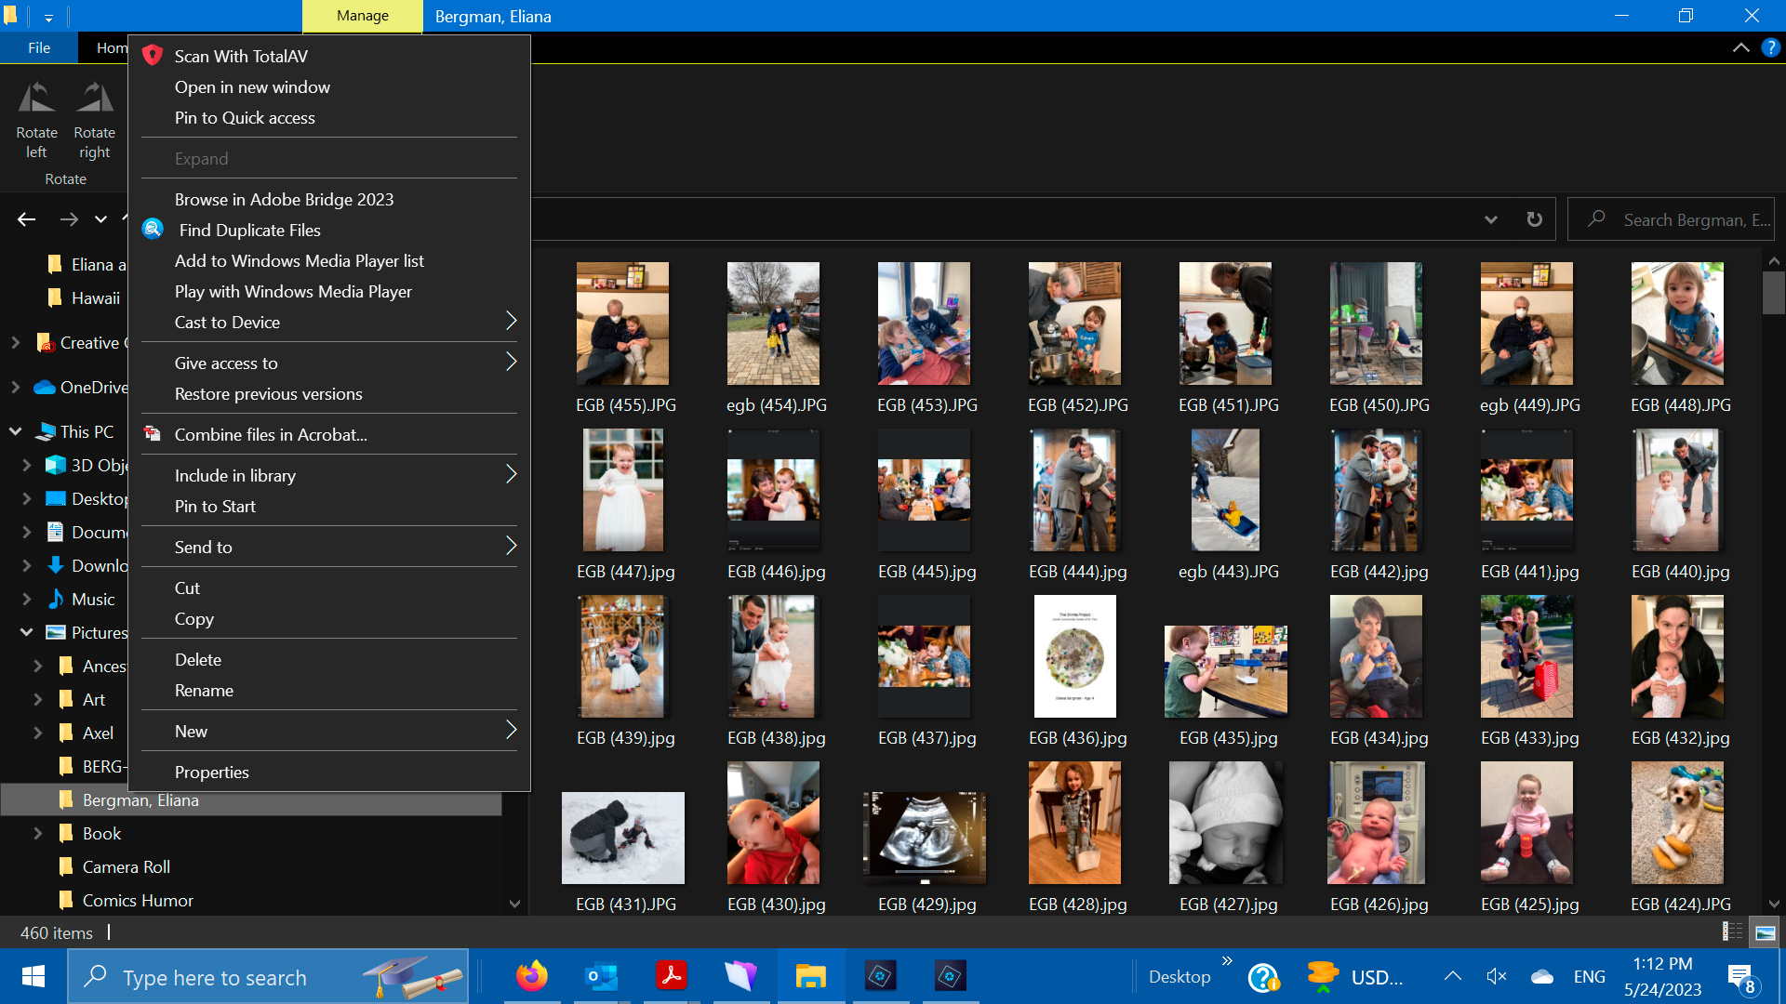Open the address bar history dropdown

click(1491, 219)
